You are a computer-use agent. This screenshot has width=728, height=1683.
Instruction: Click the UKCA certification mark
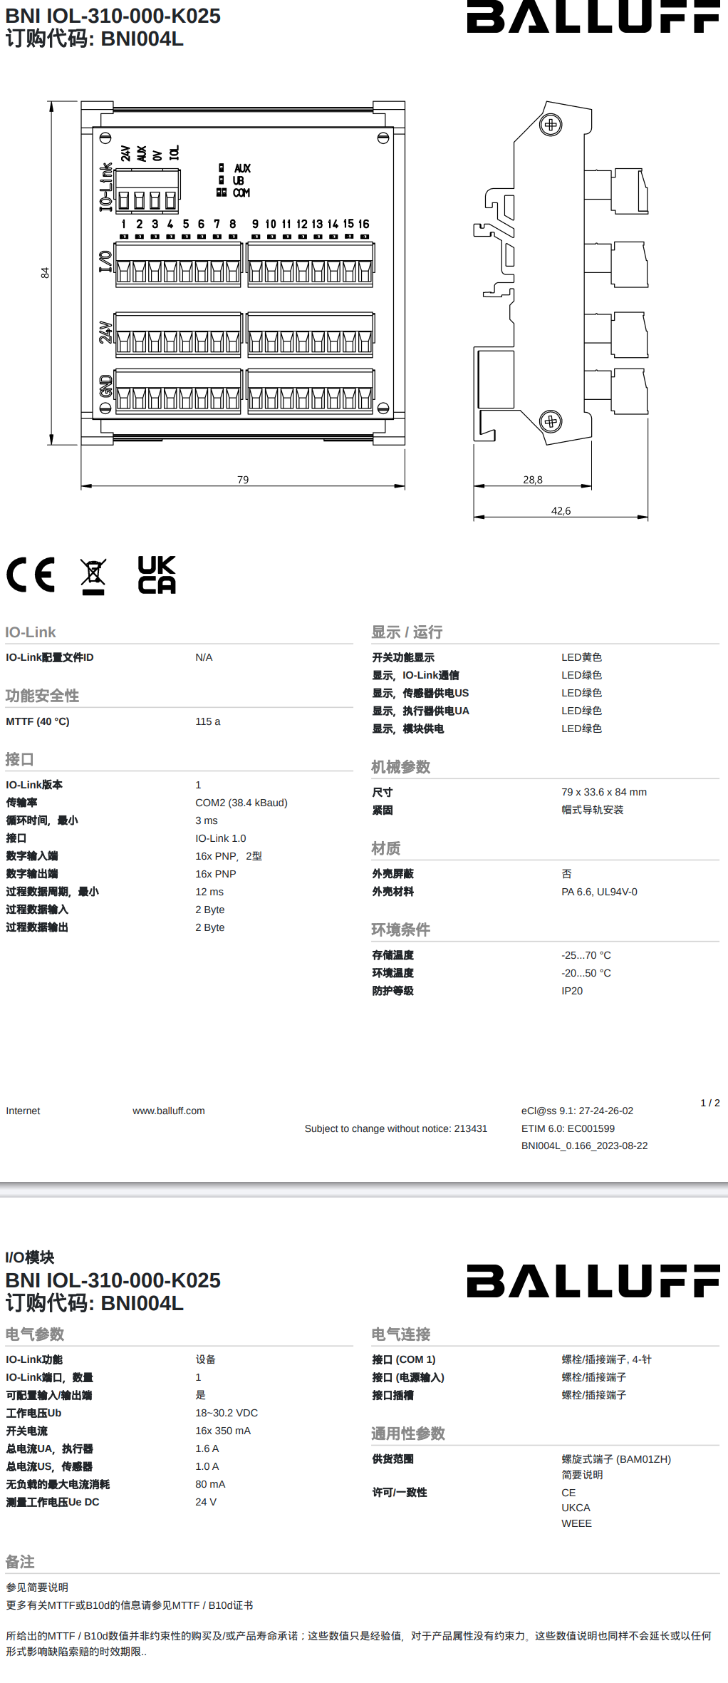[157, 575]
